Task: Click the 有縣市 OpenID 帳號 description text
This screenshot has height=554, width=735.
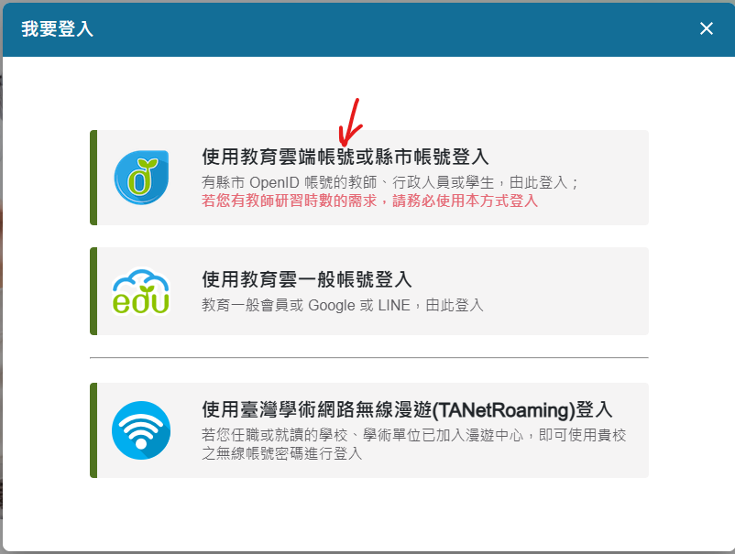Action: pyautogui.click(x=390, y=182)
